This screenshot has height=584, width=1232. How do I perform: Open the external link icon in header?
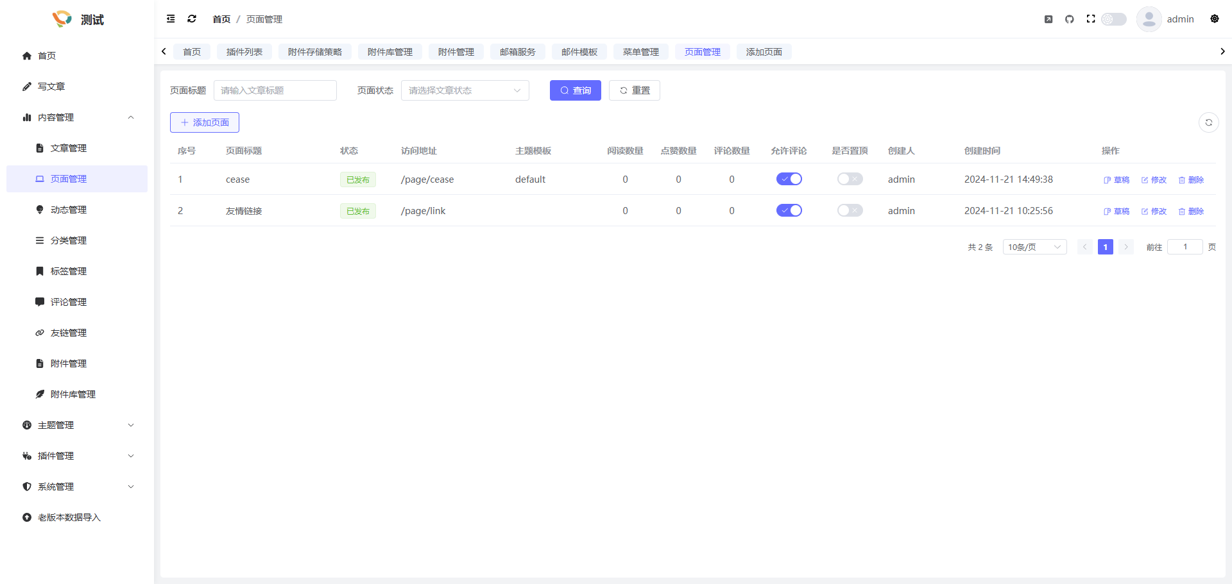[1048, 19]
